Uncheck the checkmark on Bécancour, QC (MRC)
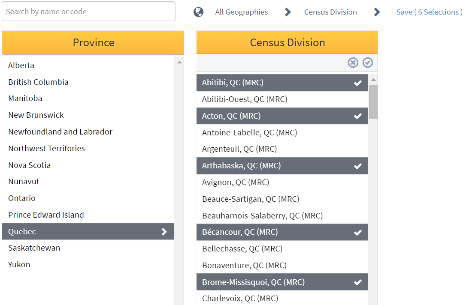 pos(358,233)
